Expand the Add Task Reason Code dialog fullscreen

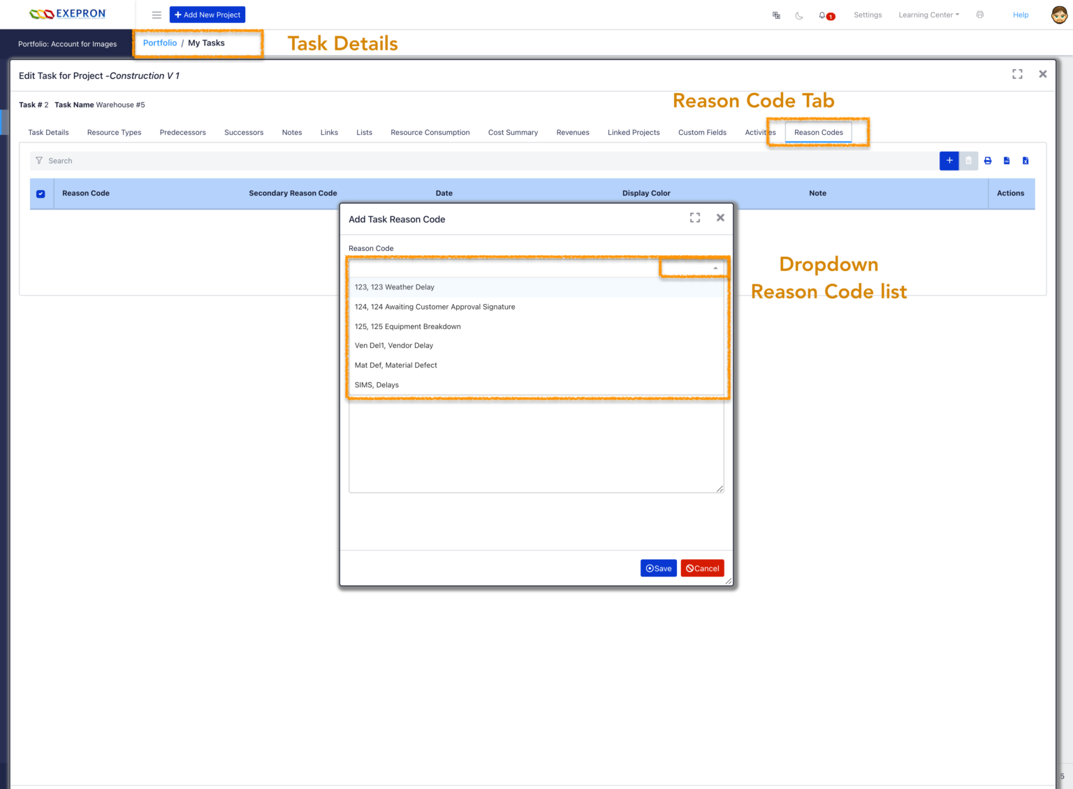pyautogui.click(x=694, y=217)
